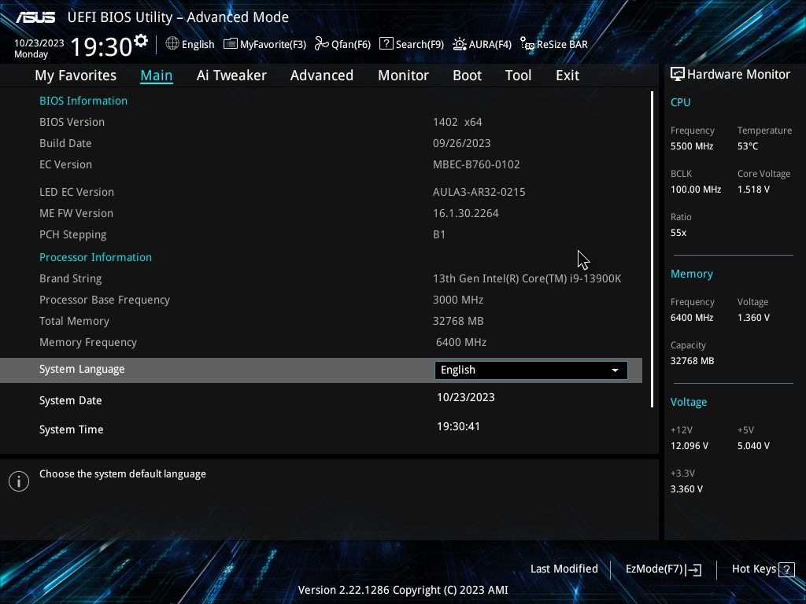Open the Tool tab
The image size is (806, 604).
click(x=518, y=75)
